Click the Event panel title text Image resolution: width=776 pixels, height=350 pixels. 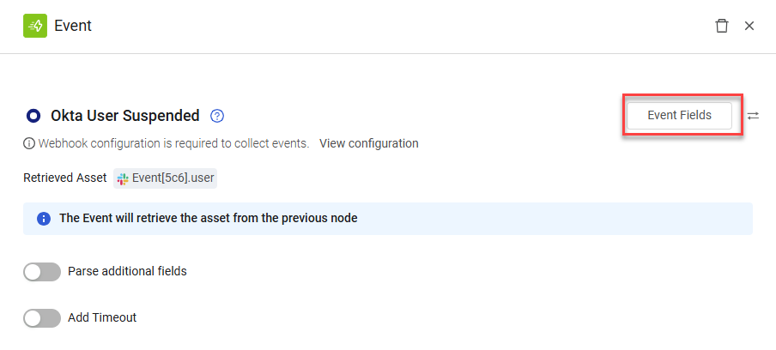(73, 26)
